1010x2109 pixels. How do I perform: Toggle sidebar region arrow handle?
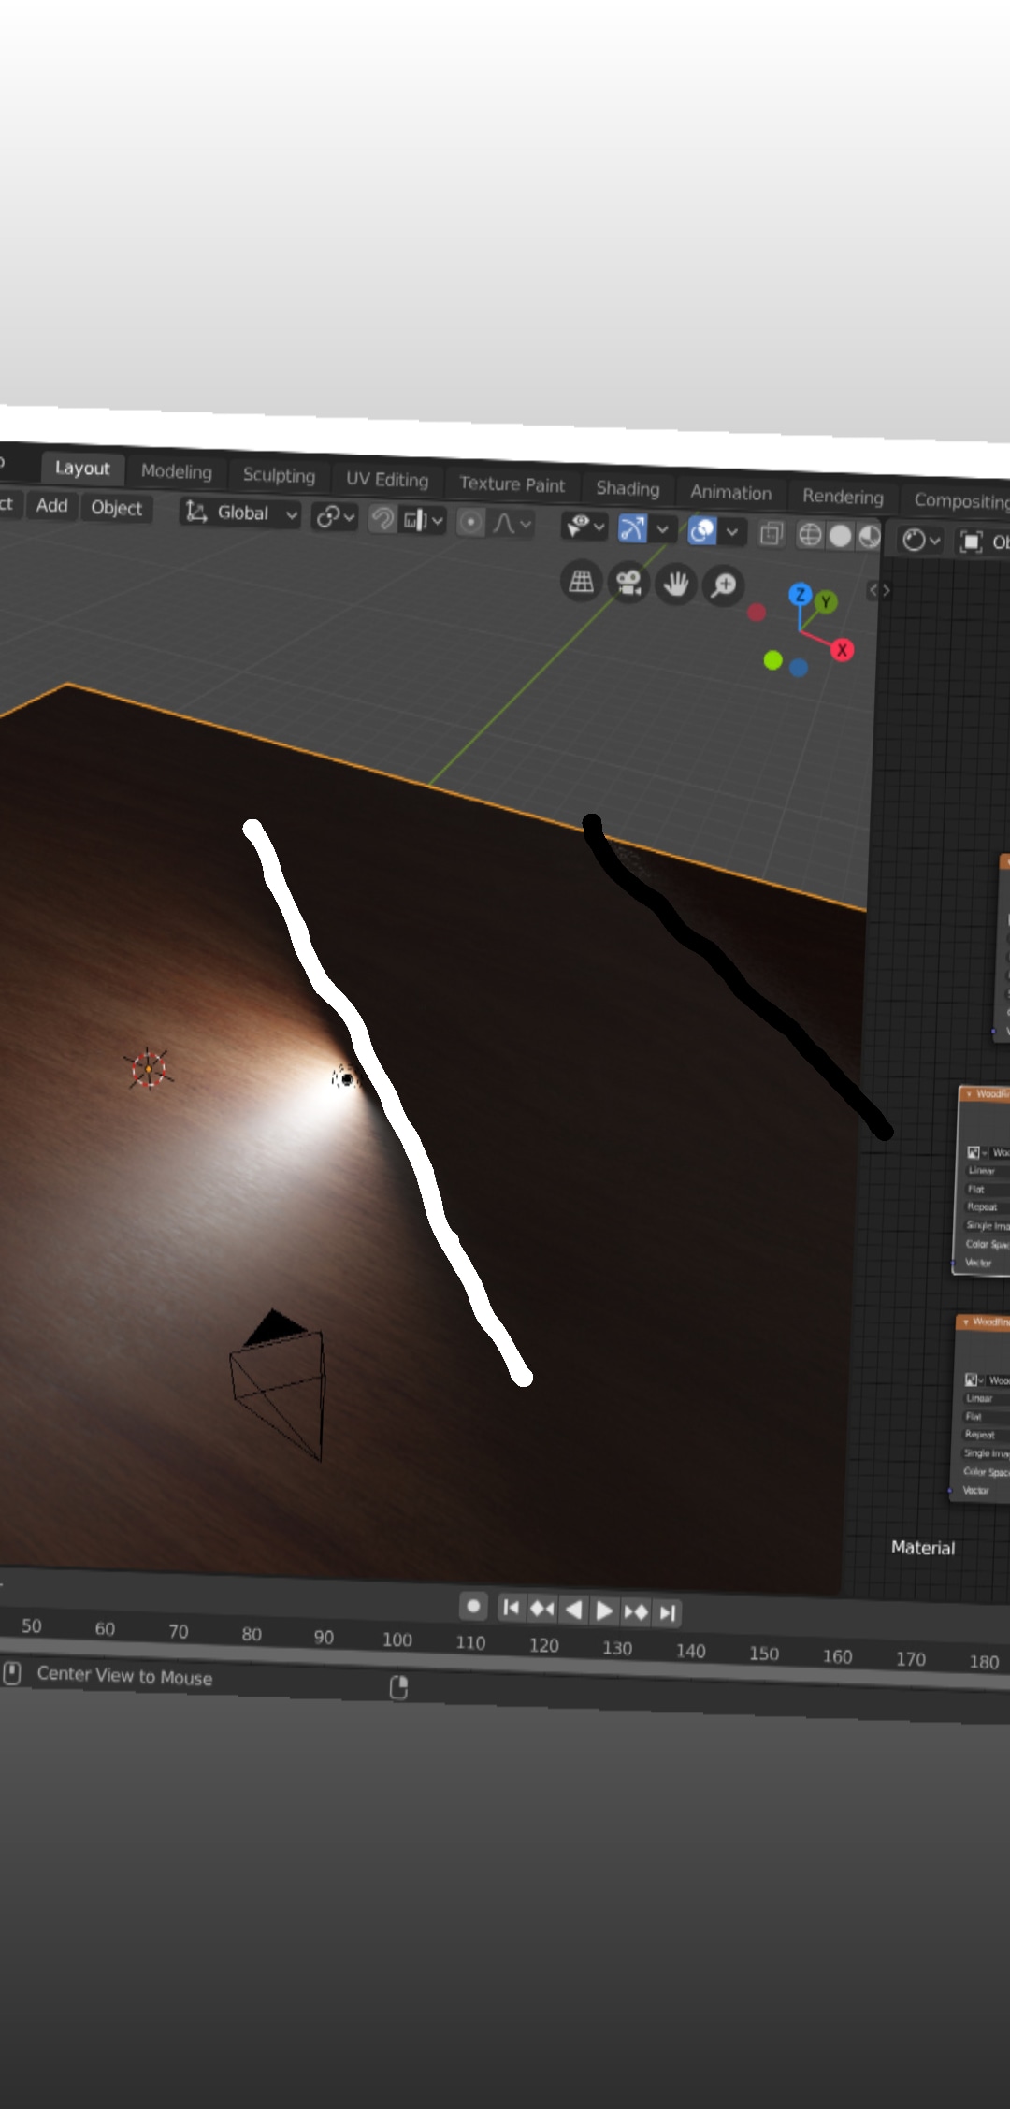point(879,590)
